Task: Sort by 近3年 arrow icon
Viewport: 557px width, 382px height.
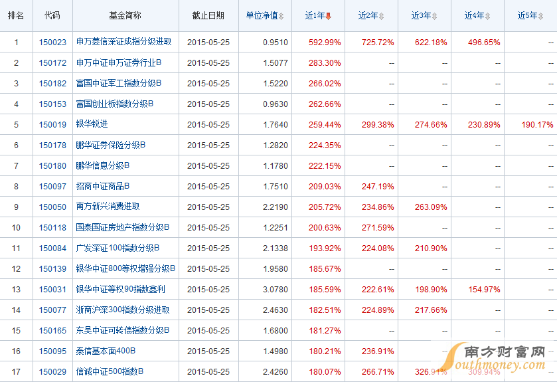Action: [x=434, y=16]
